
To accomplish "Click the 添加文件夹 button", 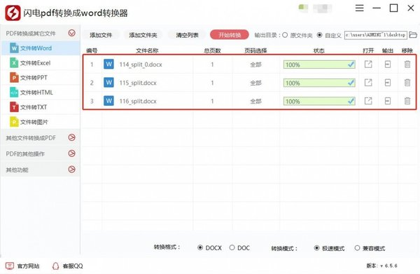I will tap(143, 35).
